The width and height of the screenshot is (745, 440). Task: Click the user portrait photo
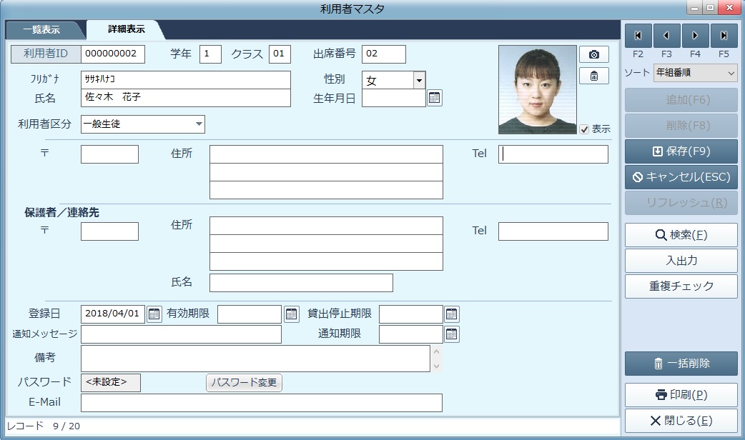click(538, 90)
